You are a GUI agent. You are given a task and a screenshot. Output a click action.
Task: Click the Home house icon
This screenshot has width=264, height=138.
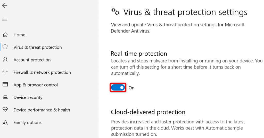click(5, 35)
